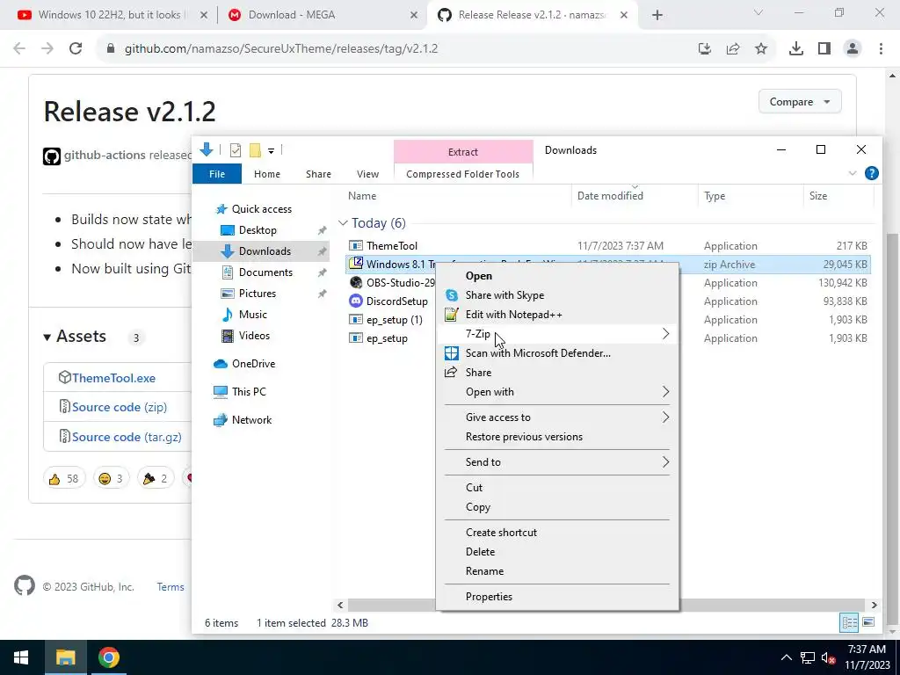
Task: Select Quick access in navigation pane
Action: [261, 209]
